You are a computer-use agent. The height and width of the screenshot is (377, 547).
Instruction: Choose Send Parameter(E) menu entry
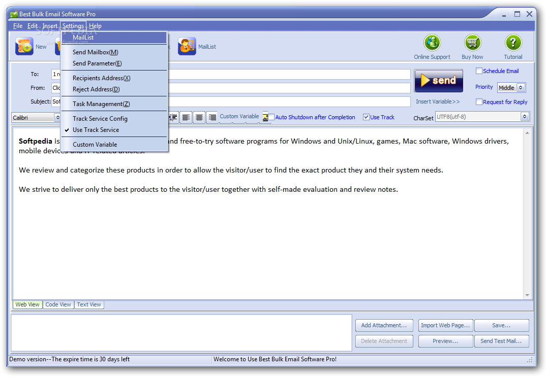click(114, 63)
